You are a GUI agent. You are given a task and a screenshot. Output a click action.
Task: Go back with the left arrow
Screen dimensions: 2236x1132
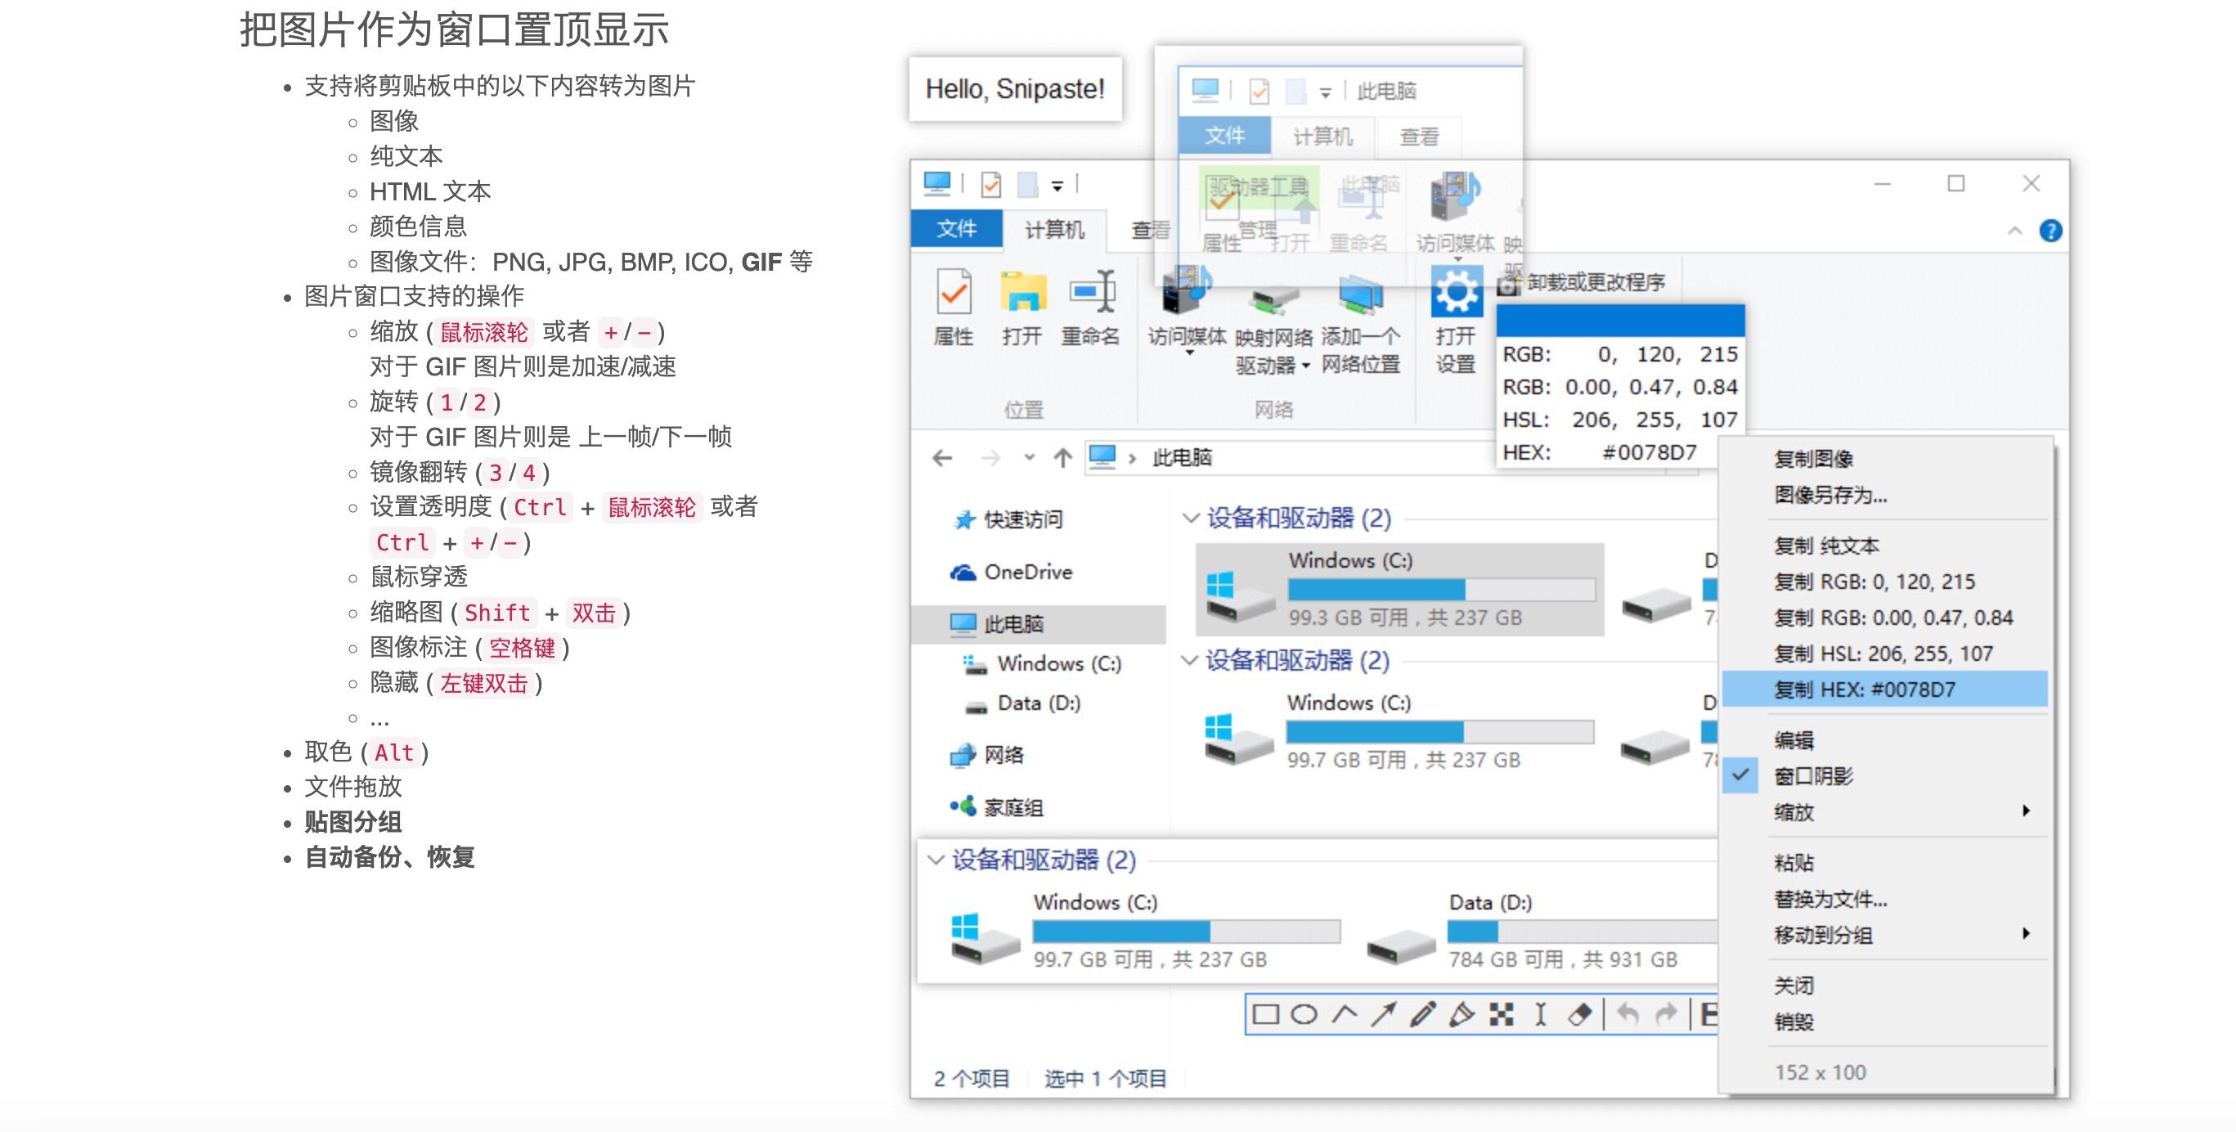point(942,457)
